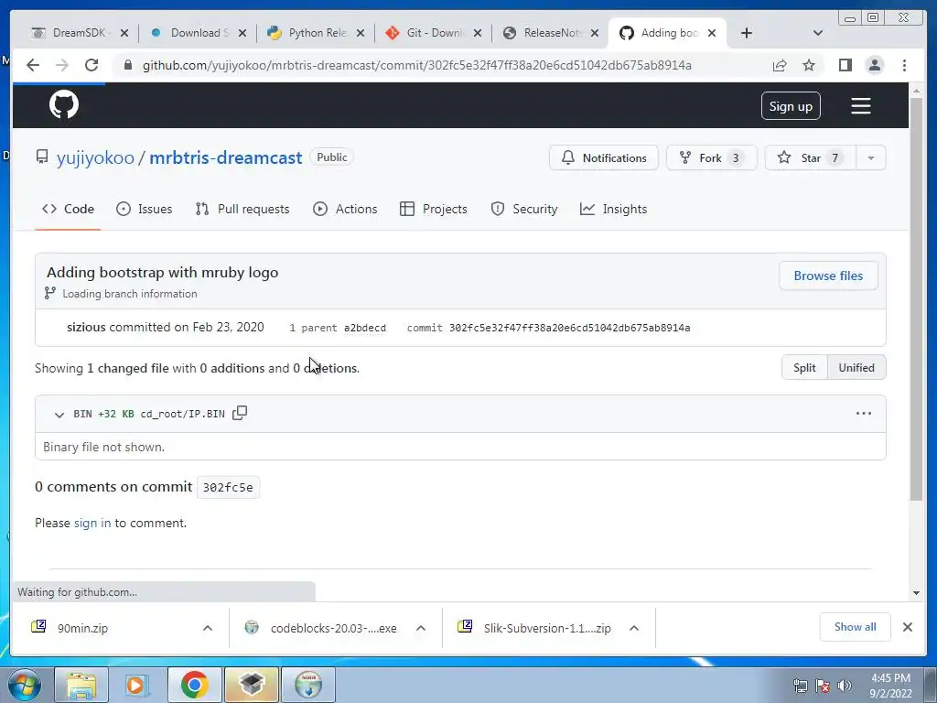Open the yujiyokoo user link

(x=95, y=157)
